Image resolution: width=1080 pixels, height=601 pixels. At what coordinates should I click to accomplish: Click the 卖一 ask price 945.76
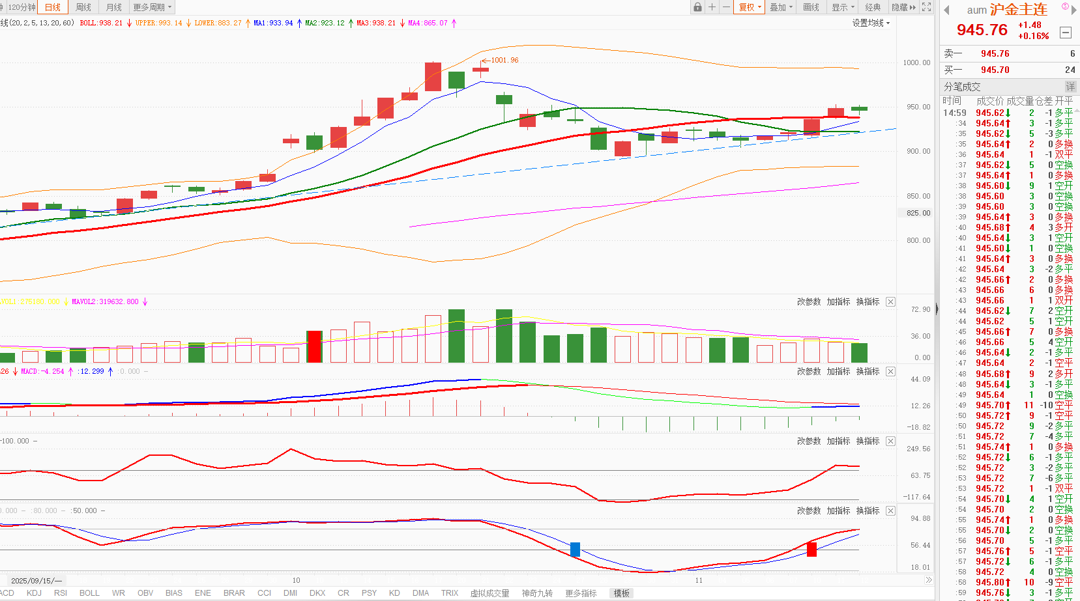pos(995,54)
